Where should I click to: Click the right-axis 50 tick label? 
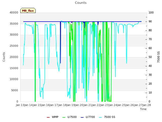pyautogui.click(x=150, y=57)
